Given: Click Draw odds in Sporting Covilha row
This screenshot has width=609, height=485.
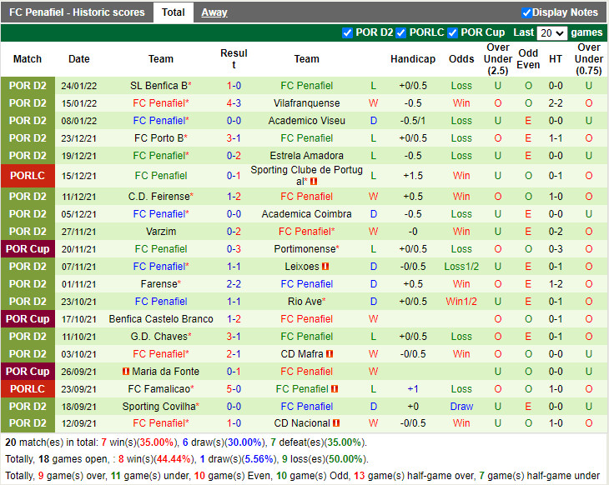Looking at the screenshot, I should (x=461, y=406).
